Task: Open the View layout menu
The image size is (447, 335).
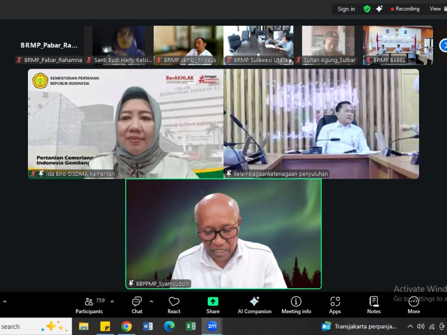Action: [x=435, y=9]
